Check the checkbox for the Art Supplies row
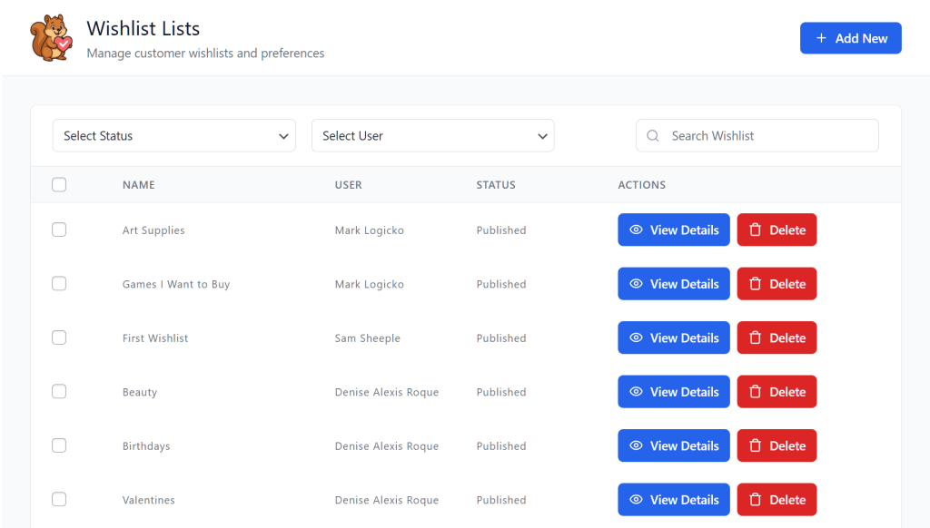The height and width of the screenshot is (528, 930). (x=59, y=230)
